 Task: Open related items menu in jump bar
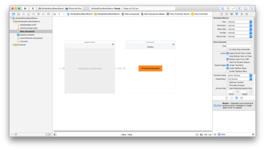click(x=55, y=14)
